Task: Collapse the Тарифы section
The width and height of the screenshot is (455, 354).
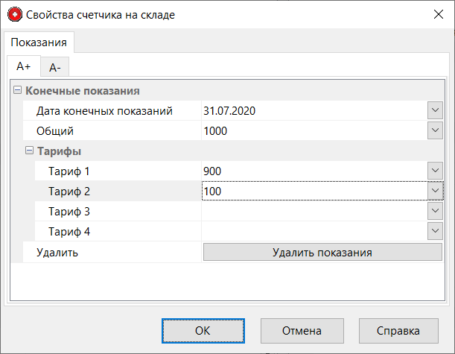Action: (29, 151)
